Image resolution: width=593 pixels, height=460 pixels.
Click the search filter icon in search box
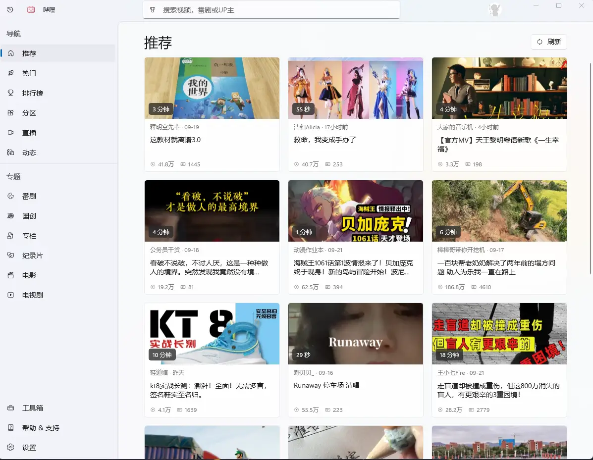click(153, 10)
